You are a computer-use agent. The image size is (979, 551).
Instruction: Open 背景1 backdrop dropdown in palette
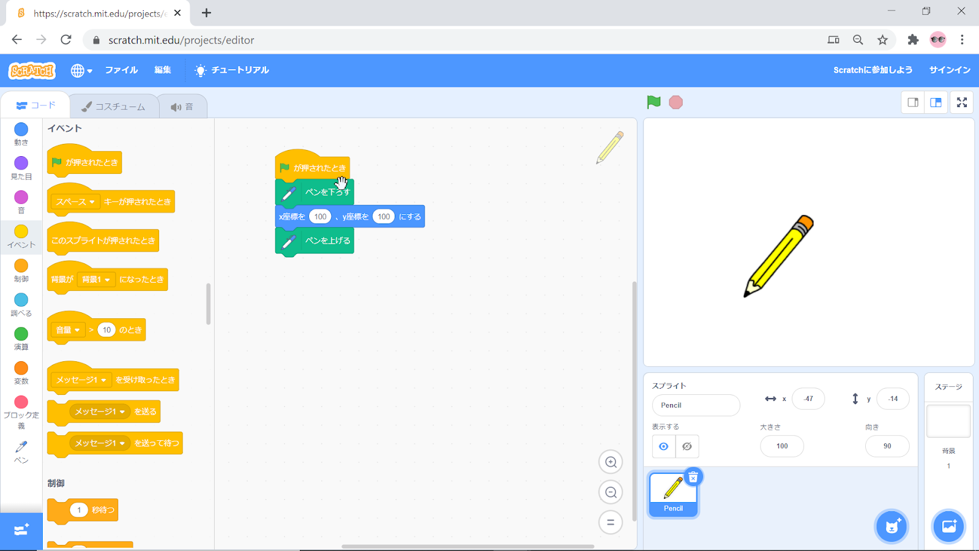[96, 279]
